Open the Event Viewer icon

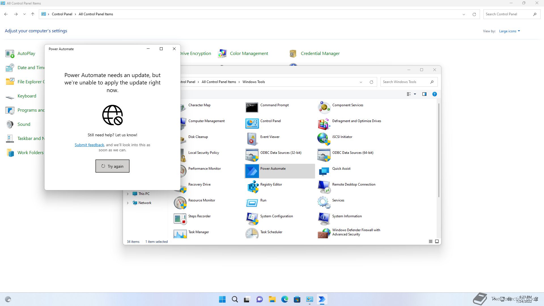(252, 139)
